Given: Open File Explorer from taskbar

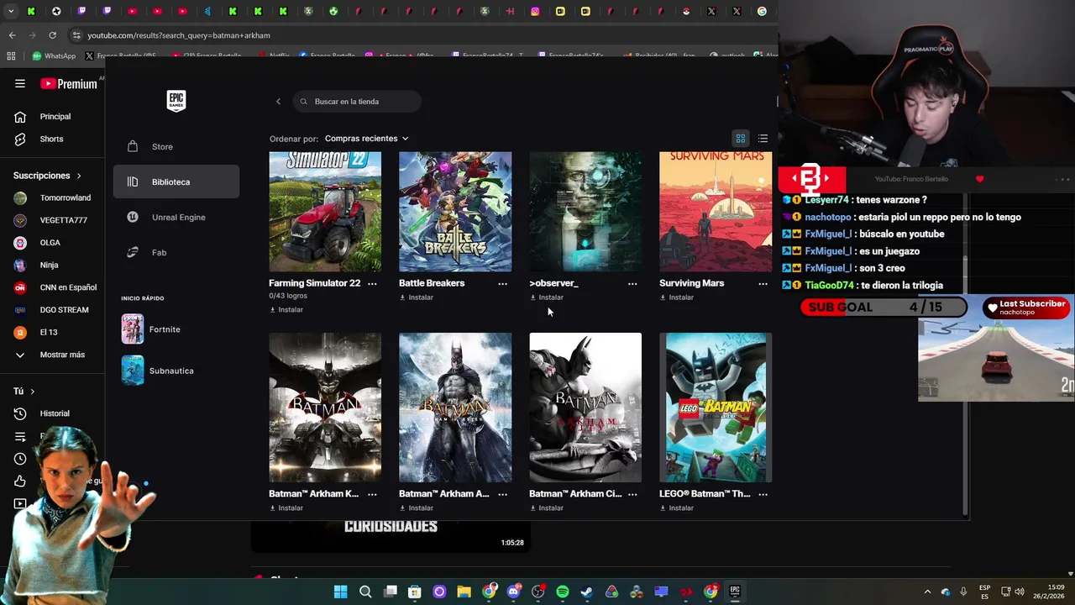Looking at the screenshot, I should pyautogui.click(x=464, y=592).
